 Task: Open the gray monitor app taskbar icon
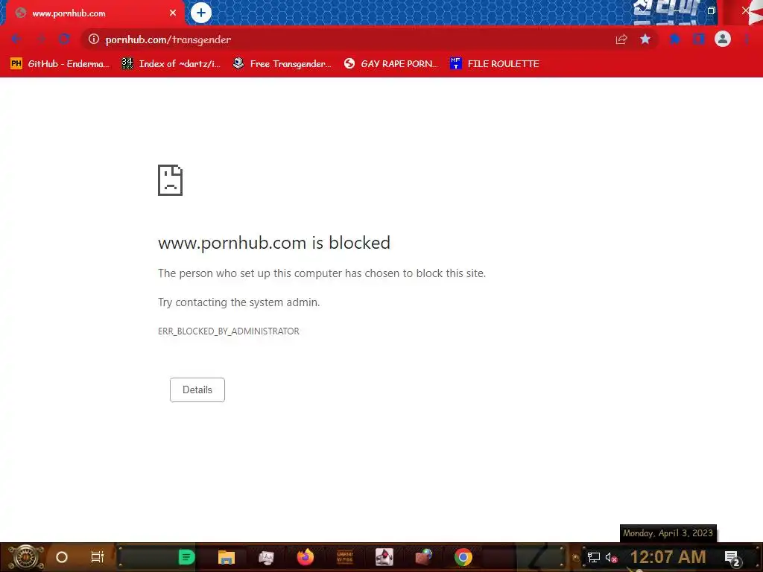coord(266,557)
